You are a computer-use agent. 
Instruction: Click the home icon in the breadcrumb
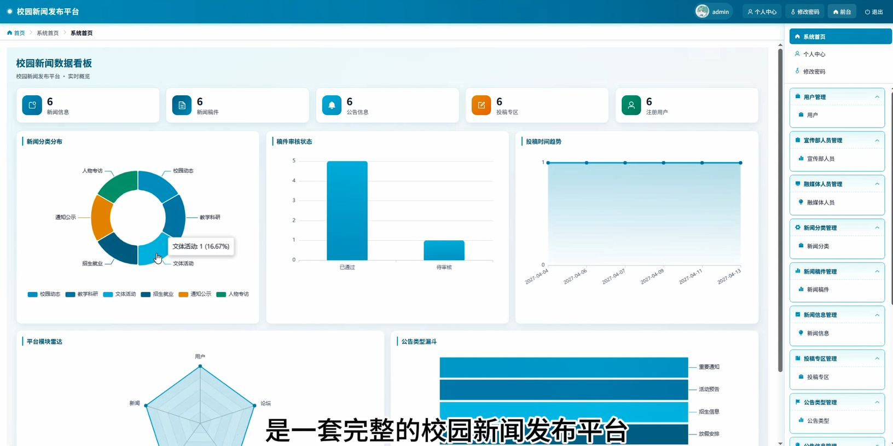(9, 33)
